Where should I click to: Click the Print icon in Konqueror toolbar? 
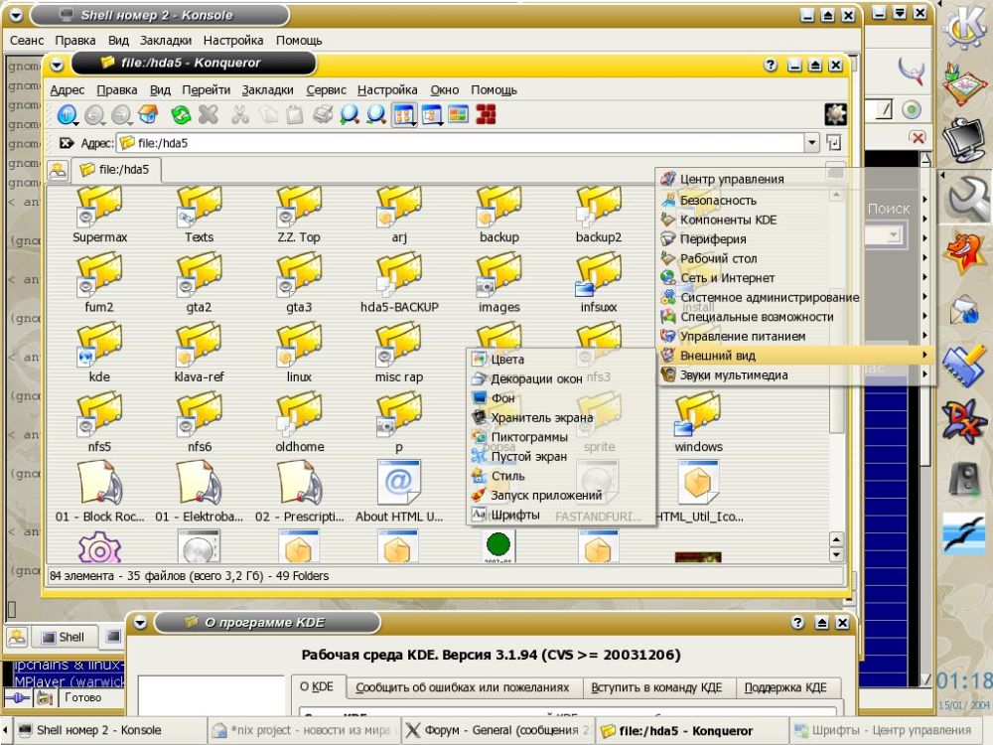click(323, 115)
